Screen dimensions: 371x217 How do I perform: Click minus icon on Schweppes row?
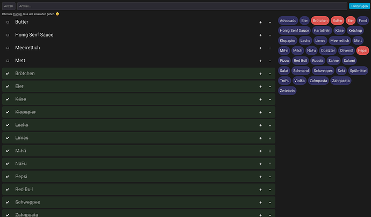coord(270,202)
